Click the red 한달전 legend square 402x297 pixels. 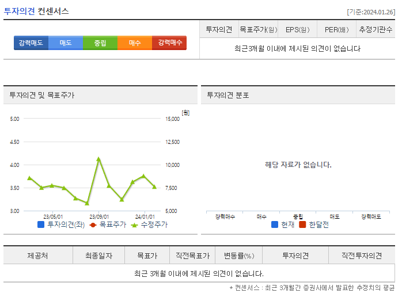[x=302, y=224]
